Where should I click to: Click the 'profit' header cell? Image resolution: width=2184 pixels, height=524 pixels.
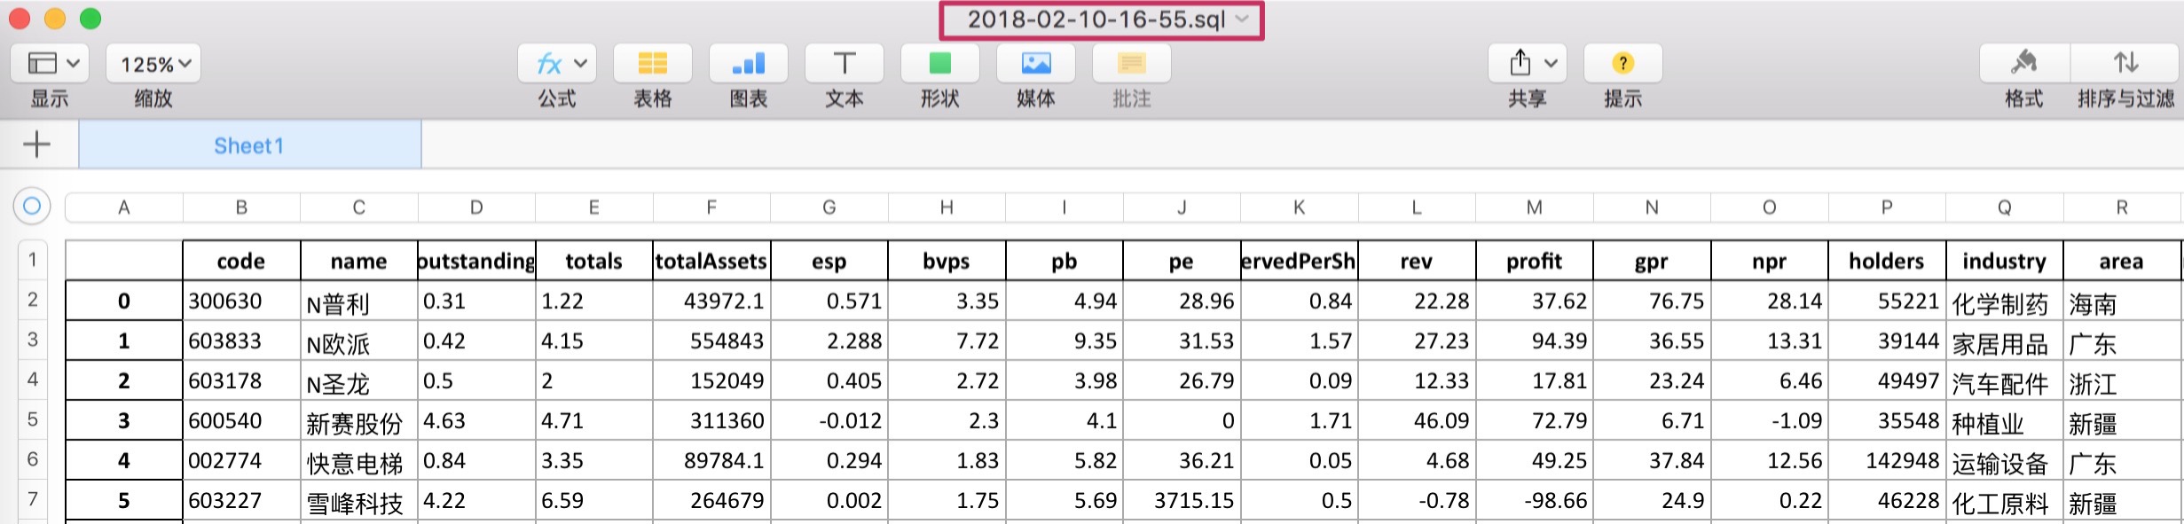point(1534,261)
